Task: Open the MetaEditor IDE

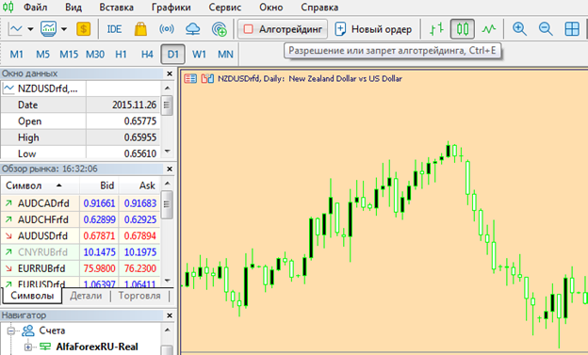Action: pos(114,29)
